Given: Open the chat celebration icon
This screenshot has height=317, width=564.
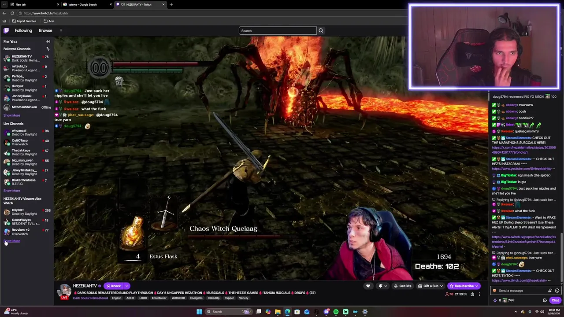Looking at the screenshot, I should pyautogui.click(x=550, y=291).
